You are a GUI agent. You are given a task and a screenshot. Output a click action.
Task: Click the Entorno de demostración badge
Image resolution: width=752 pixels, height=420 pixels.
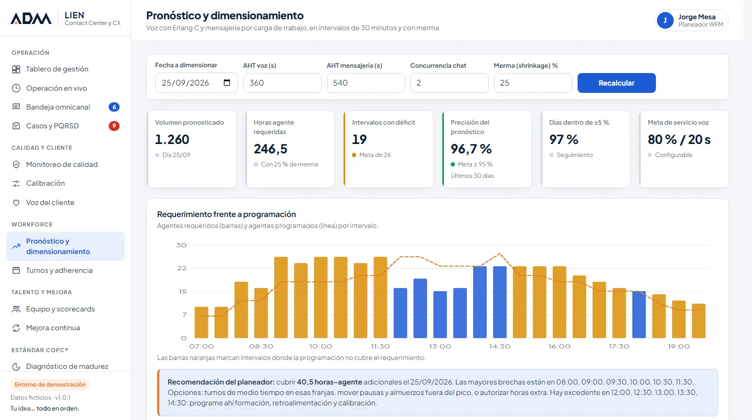pyautogui.click(x=50, y=385)
